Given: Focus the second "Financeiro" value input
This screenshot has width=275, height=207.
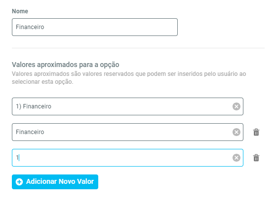Looking at the screenshot, I should [127, 132].
